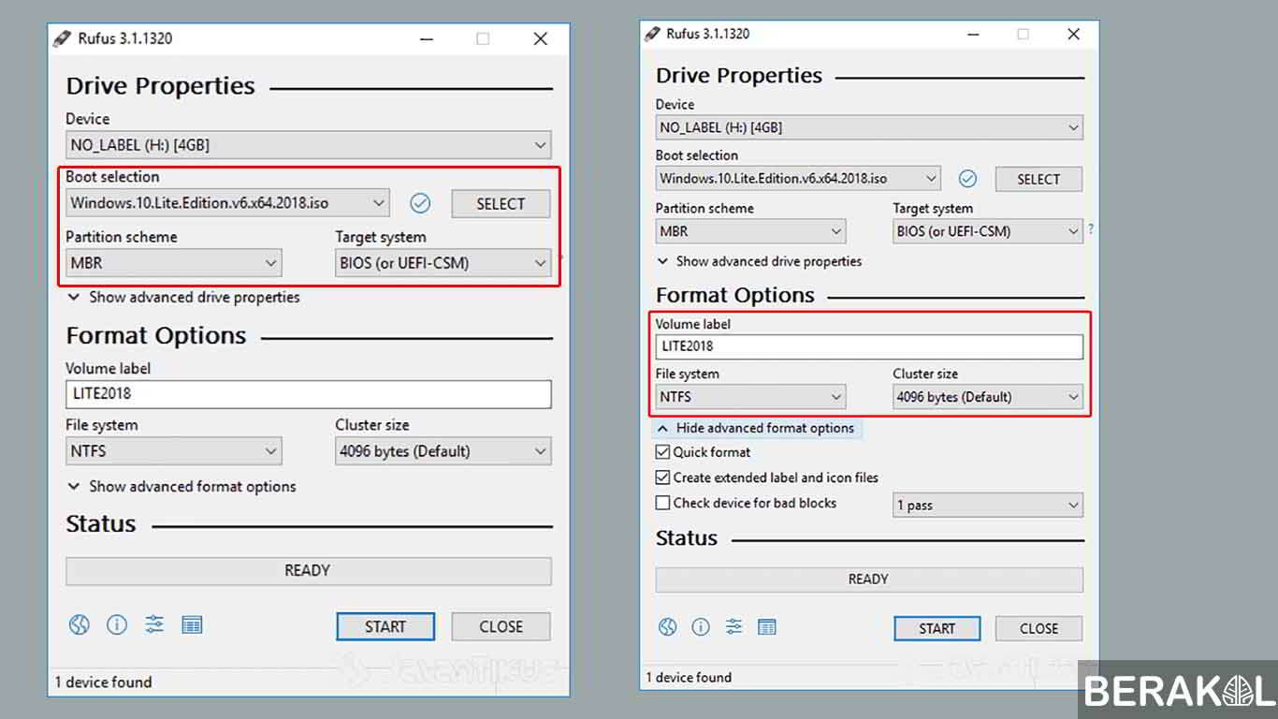Open File system NTFS dropdown in right window
Viewport: 1278px width, 719px height.
750,397
